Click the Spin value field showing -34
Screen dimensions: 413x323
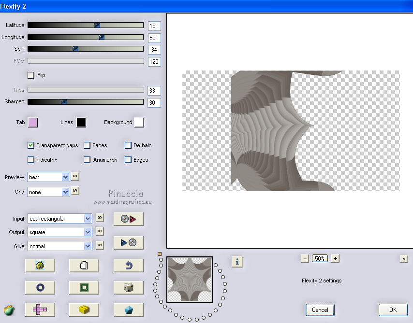pos(154,49)
